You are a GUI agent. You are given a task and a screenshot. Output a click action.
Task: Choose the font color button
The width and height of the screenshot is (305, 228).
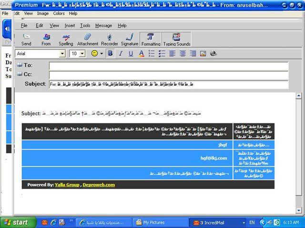141,54
